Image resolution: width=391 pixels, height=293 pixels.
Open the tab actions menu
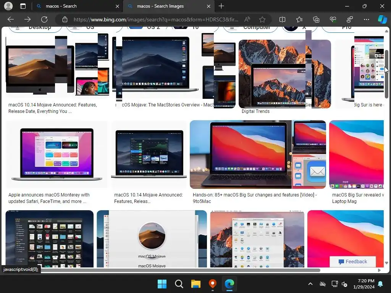(23, 6)
